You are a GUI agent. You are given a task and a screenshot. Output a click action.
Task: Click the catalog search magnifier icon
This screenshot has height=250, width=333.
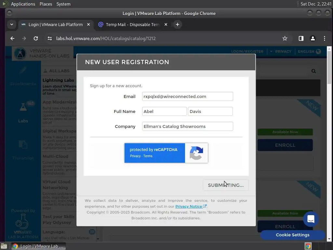(x=313, y=71)
